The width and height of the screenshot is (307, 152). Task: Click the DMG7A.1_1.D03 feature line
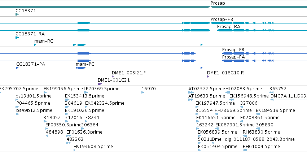click(x=289, y=100)
